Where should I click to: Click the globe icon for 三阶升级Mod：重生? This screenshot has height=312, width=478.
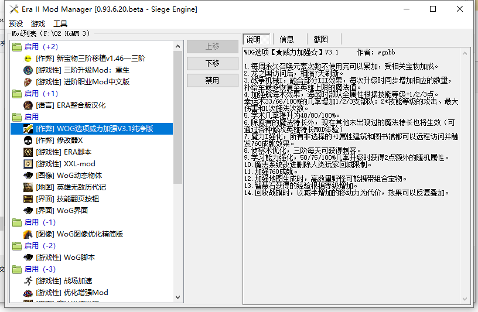pyautogui.click(x=28, y=70)
